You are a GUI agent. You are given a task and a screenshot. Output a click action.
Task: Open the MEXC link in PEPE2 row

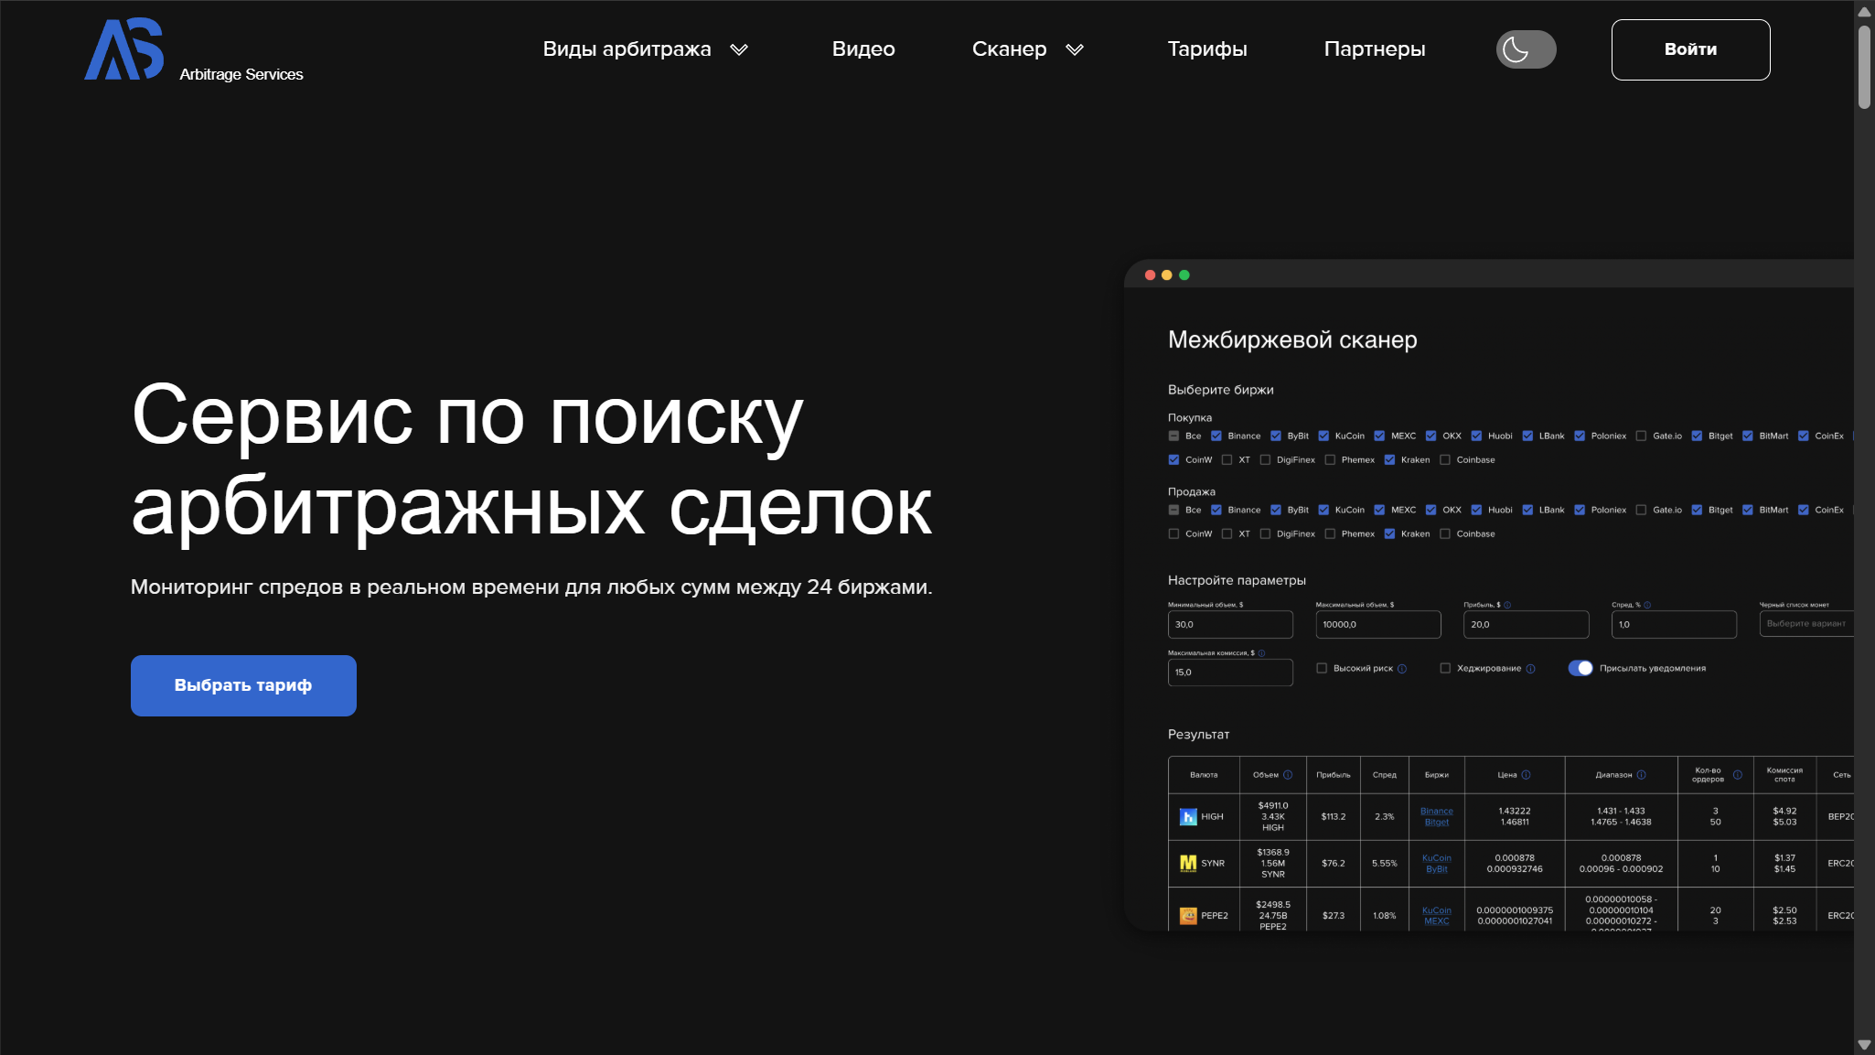coord(1436,921)
